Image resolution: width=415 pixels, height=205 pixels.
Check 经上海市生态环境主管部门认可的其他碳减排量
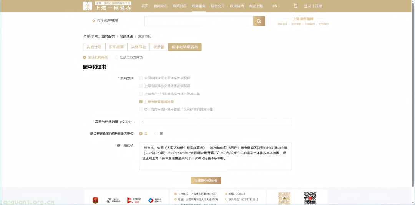pos(141,109)
